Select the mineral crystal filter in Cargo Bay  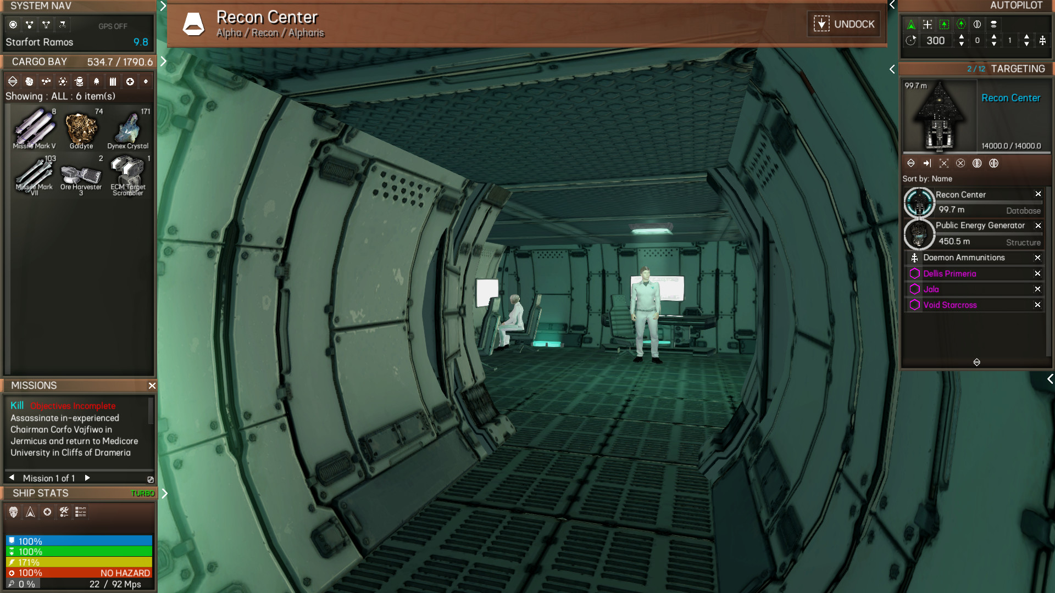[62, 81]
